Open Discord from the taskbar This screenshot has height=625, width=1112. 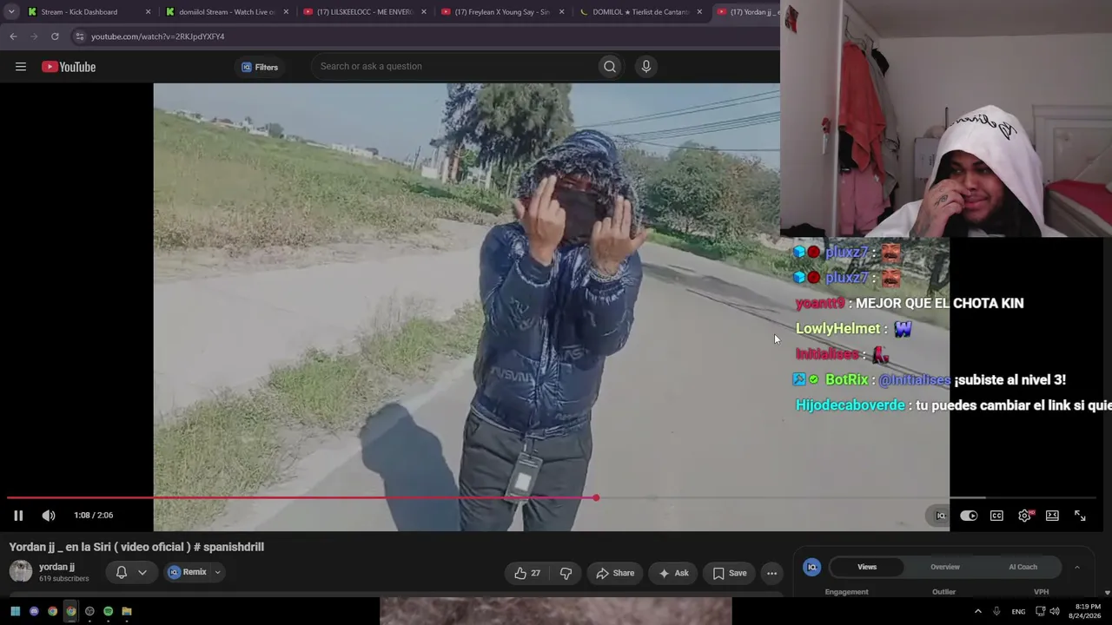34,611
